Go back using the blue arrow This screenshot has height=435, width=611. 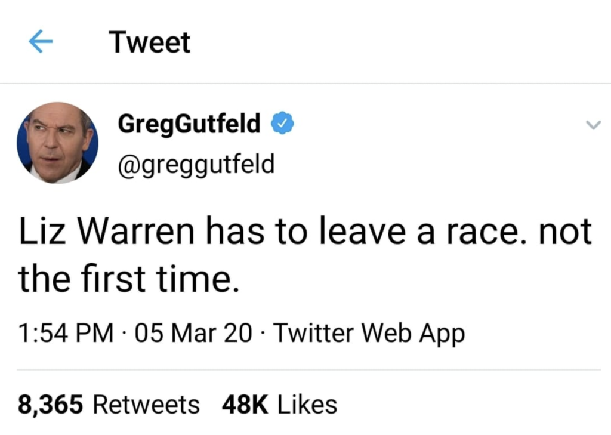[x=41, y=41]
